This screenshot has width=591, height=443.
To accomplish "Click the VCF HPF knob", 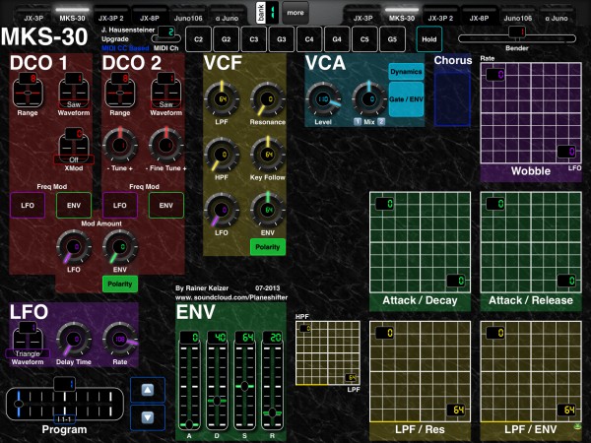I will click(222, 155).
